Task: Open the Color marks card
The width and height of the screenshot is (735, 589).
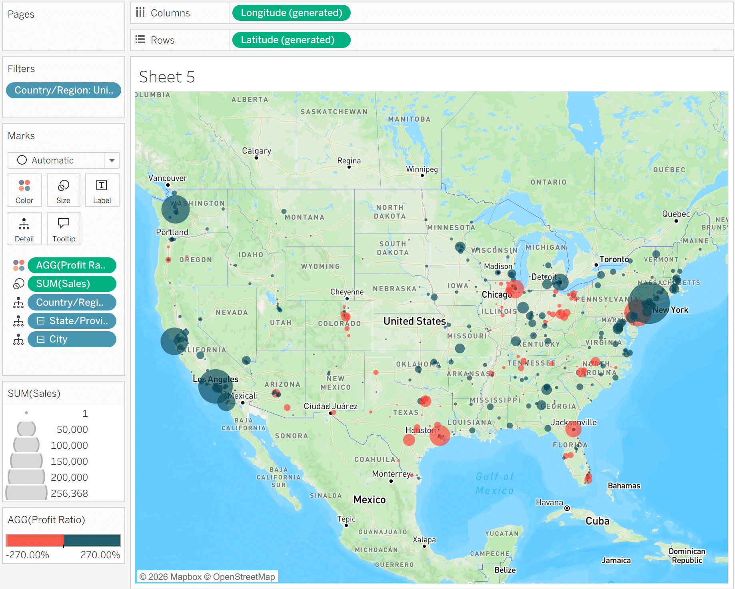Action: [24, 190]
